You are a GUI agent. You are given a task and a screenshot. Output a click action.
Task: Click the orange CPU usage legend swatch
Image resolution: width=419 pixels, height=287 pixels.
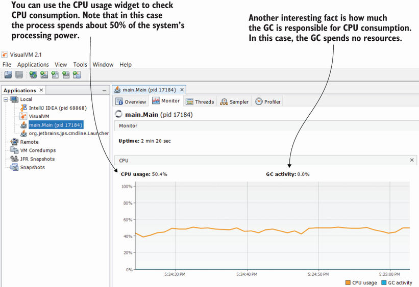[348, 282]
